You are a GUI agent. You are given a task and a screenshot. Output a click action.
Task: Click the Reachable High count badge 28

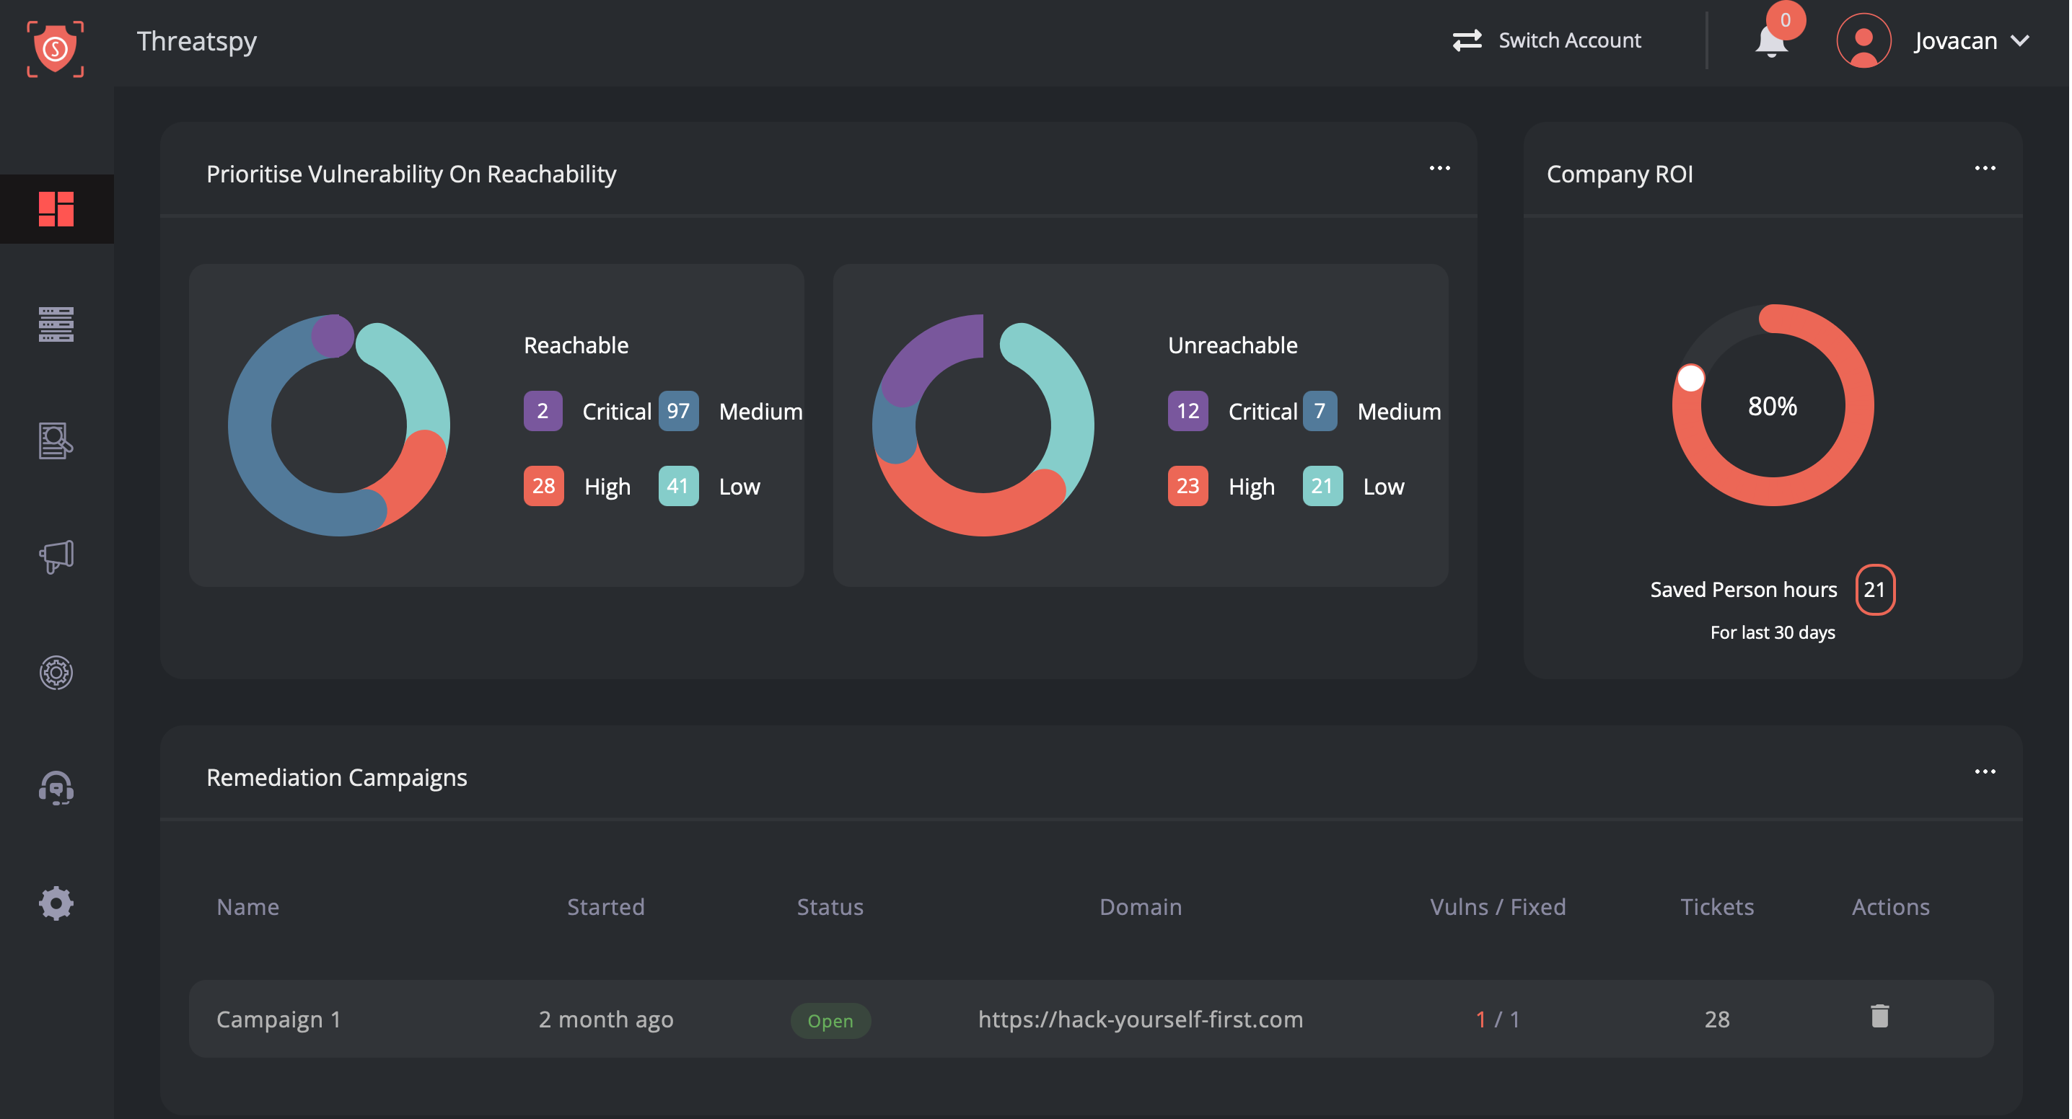tap(543, 485)
